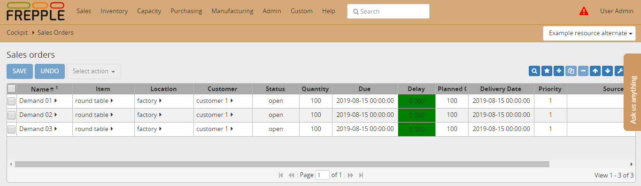
Task: Open the Help menu
Action: coord(329,11)
